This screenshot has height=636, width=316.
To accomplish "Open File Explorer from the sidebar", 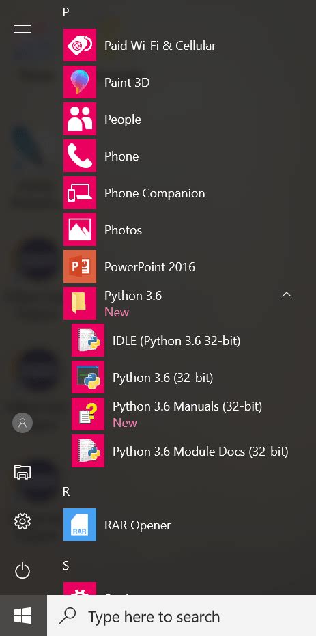I will 23,472.
